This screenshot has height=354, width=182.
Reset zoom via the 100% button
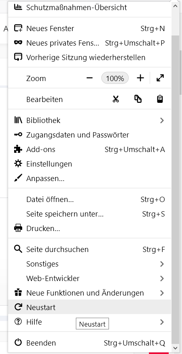(115, 78)
